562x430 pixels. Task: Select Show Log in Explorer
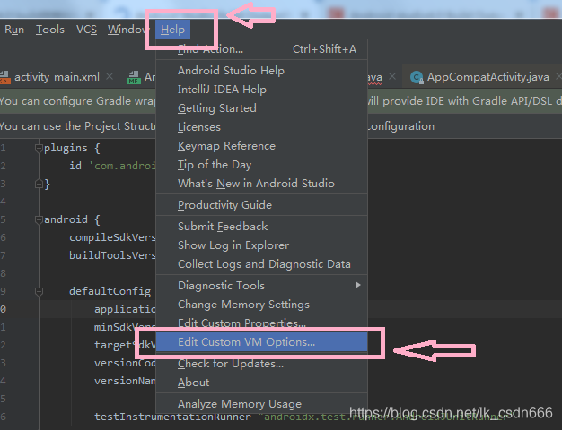pos(261,245)
